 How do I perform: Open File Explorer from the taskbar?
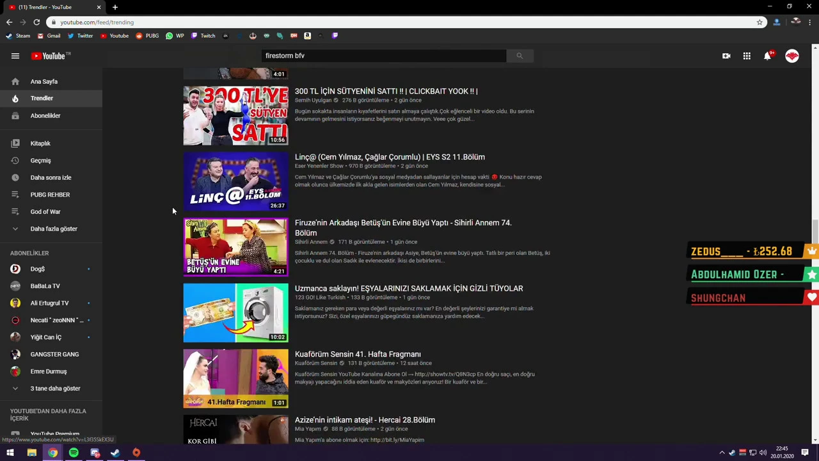coord(31,453)
